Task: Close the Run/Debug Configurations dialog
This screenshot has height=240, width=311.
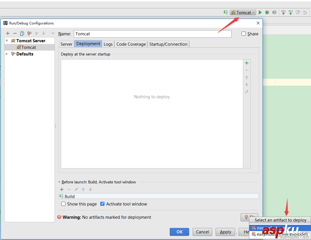Action: [258, 23]
